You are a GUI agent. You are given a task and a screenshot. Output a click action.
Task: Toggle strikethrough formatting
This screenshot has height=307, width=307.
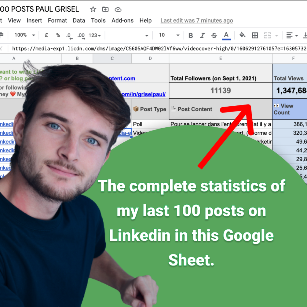point(214,35)
